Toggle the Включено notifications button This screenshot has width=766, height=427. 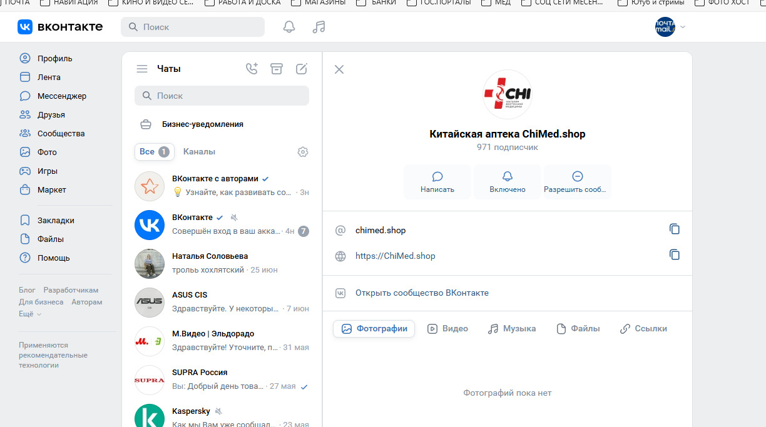click(x=508, y=182)
